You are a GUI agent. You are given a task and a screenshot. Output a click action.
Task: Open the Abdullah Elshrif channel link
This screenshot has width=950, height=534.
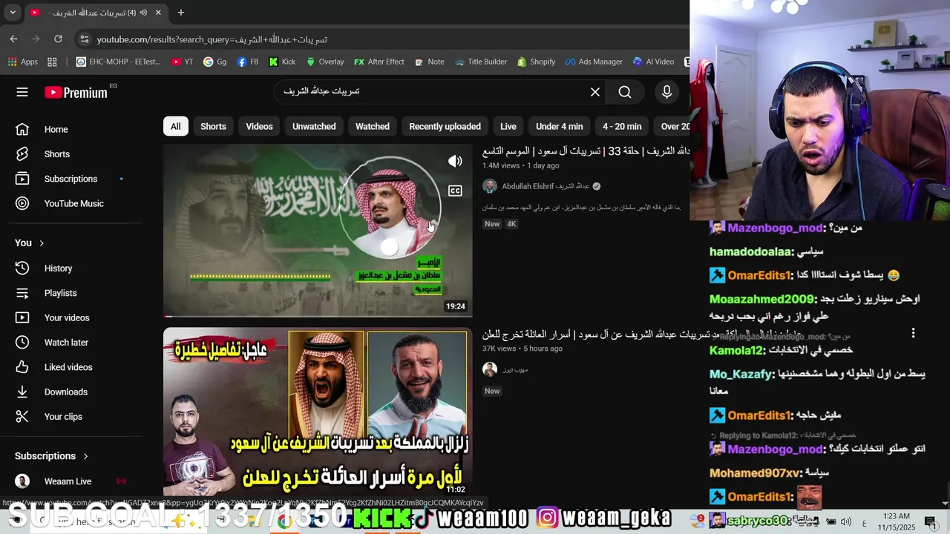(546, 186)
